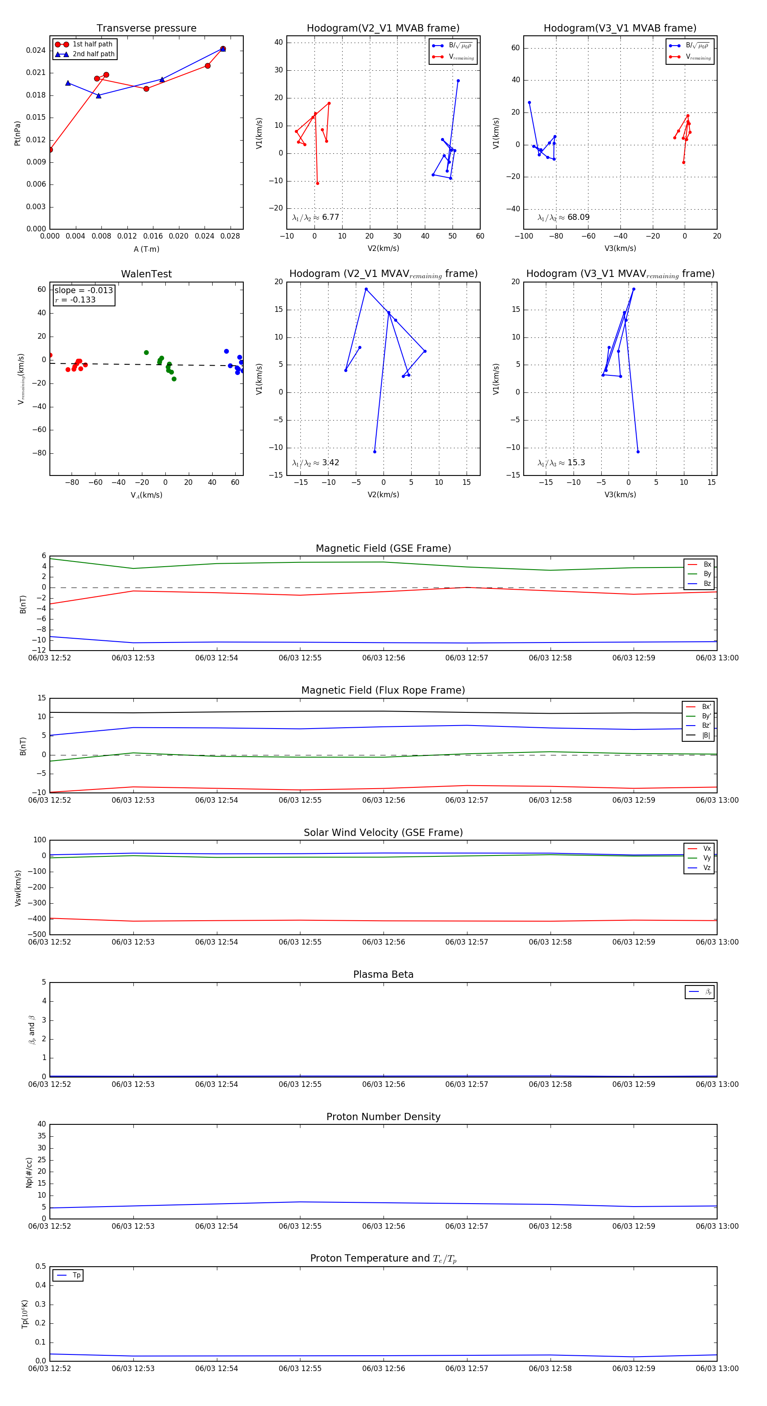Click the "Proton Temperature and Te/Tp" title
This screenshot has height=1406, width=767.
point(383,1258)
